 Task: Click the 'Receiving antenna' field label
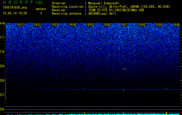[67, 14]
